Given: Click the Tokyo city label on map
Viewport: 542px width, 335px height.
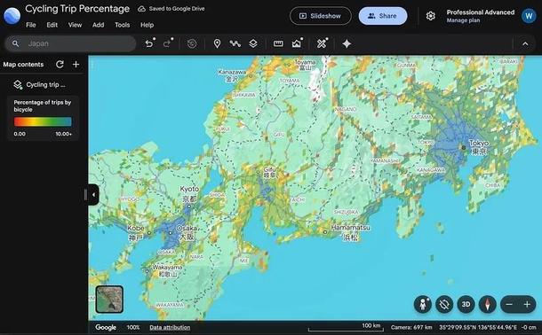Looking at the screenshot, I should point(479,147).
